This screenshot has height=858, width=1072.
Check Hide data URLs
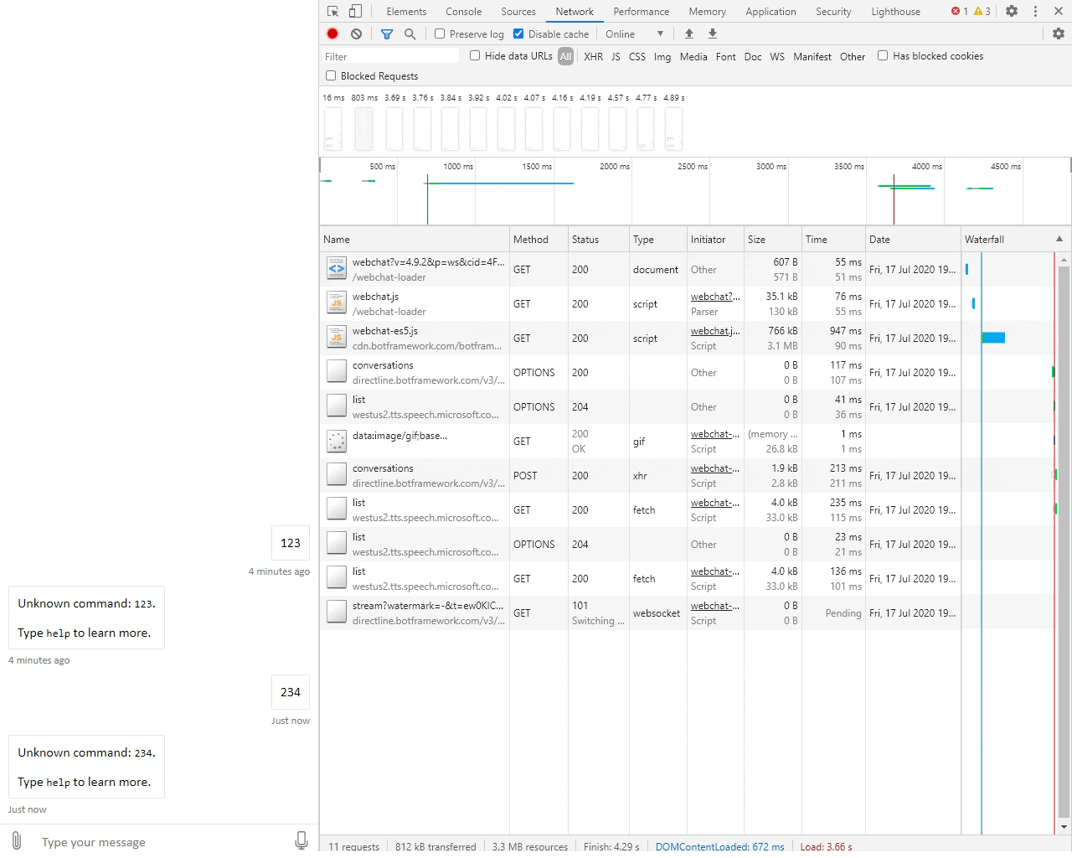tap(476, 56)
